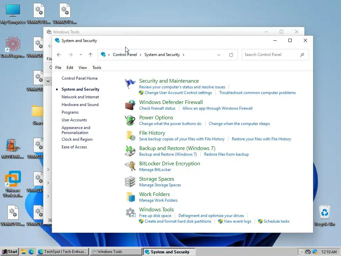Open Ease of Access category
Screen dimensions: 341x256
point(74,147)
